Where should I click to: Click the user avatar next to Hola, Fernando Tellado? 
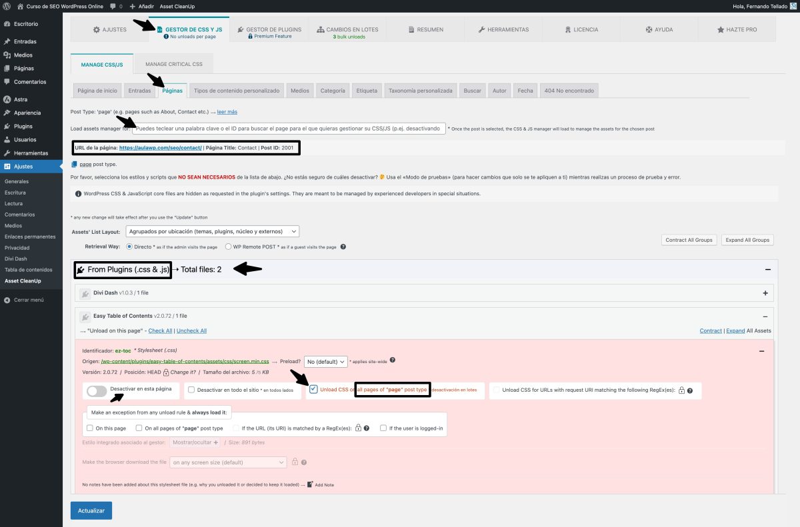[x=793, y=6]
